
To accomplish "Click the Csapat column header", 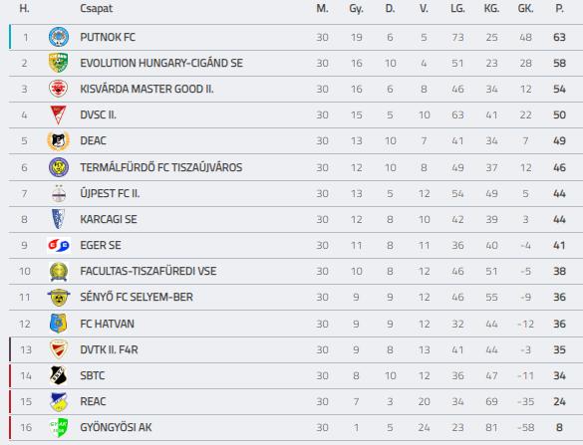I will (97, 8).
